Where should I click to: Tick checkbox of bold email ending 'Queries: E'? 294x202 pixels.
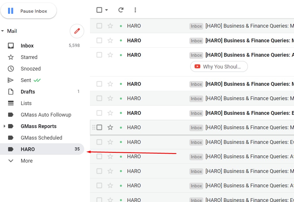coord(99,113)
